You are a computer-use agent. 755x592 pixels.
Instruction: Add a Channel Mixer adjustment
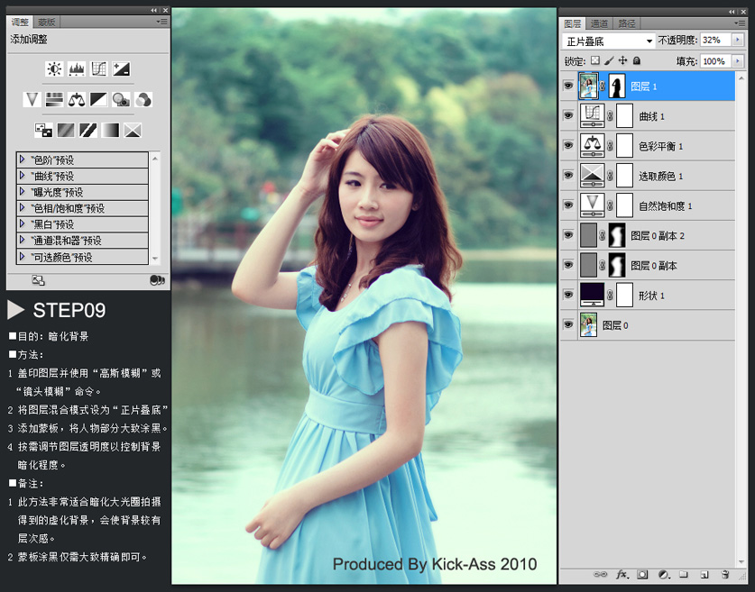click(143, 99)
